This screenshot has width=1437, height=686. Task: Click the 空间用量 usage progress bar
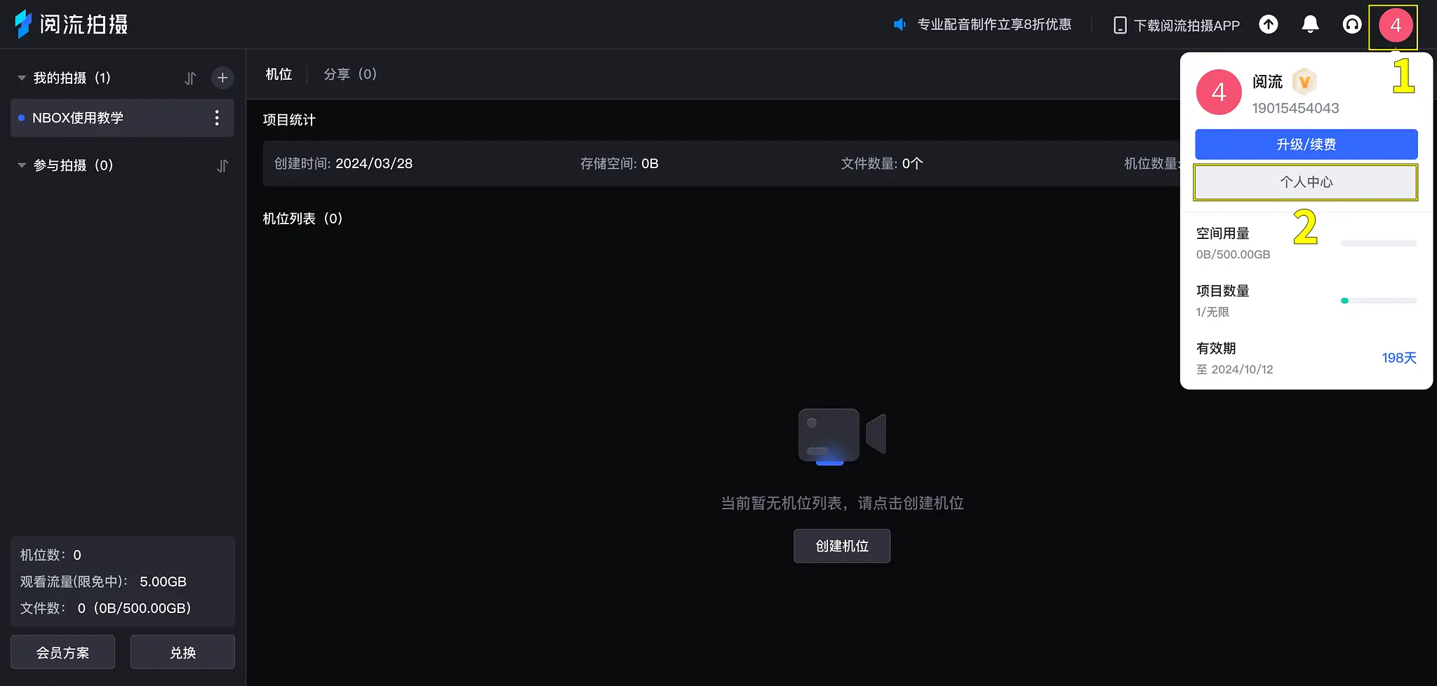pyautogui.click(x=1379, y=243)
